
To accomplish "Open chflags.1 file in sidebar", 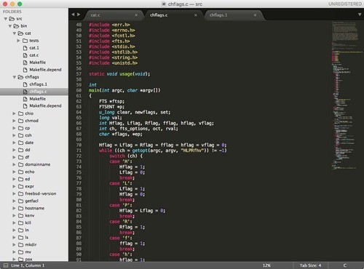I will point(39,84).
